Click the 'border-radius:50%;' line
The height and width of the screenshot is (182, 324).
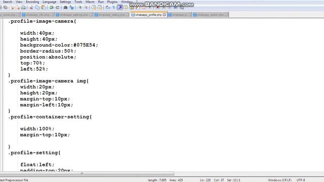tap(48, 51)
